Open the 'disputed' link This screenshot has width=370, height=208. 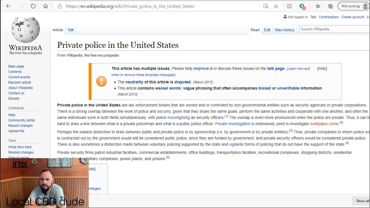pyautogui.click(x=182, y=82)
